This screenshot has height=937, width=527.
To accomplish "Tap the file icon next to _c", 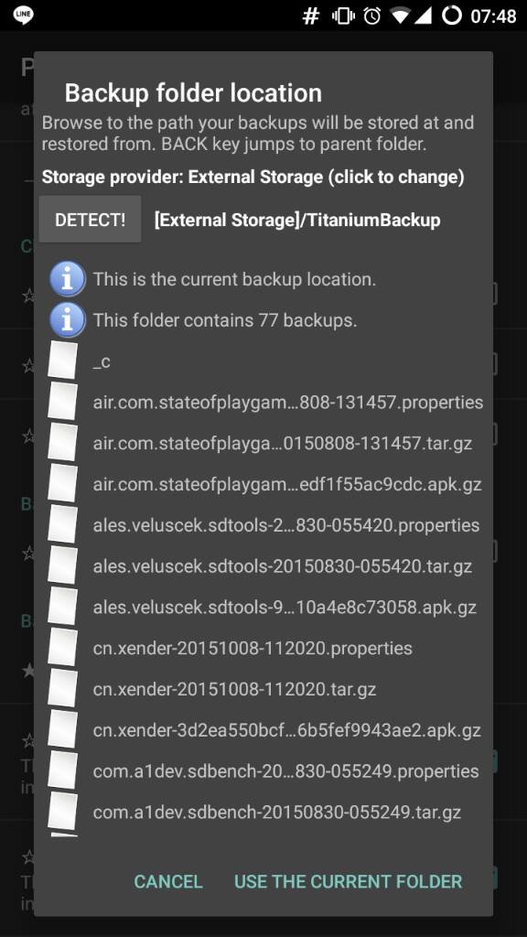I will (x=63, y=361).
